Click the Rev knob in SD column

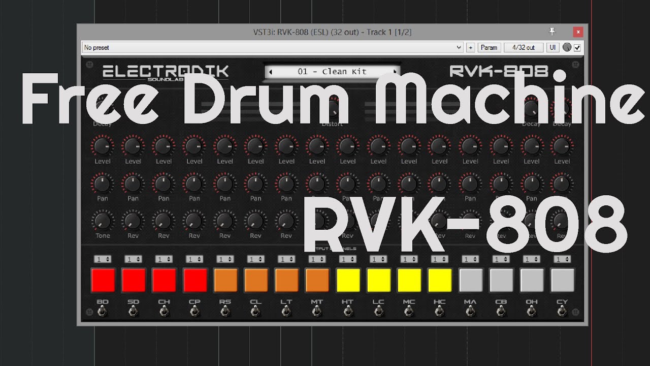tap(133, 221)
